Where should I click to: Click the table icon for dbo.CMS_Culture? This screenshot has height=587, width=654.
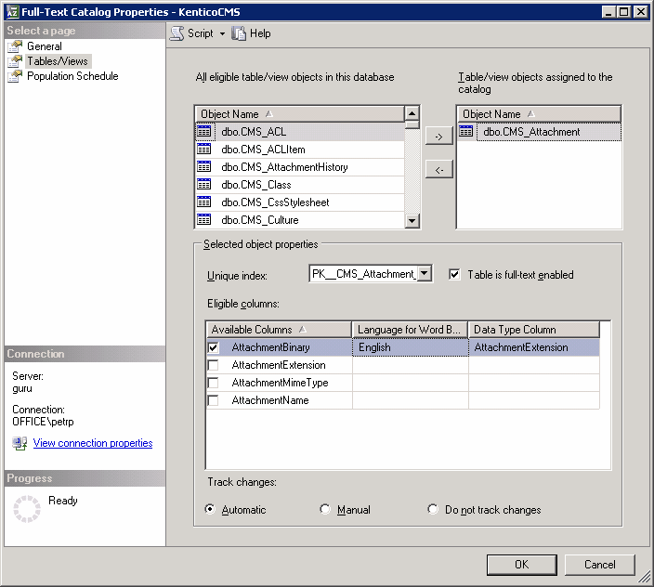click(x=204, y=219)
